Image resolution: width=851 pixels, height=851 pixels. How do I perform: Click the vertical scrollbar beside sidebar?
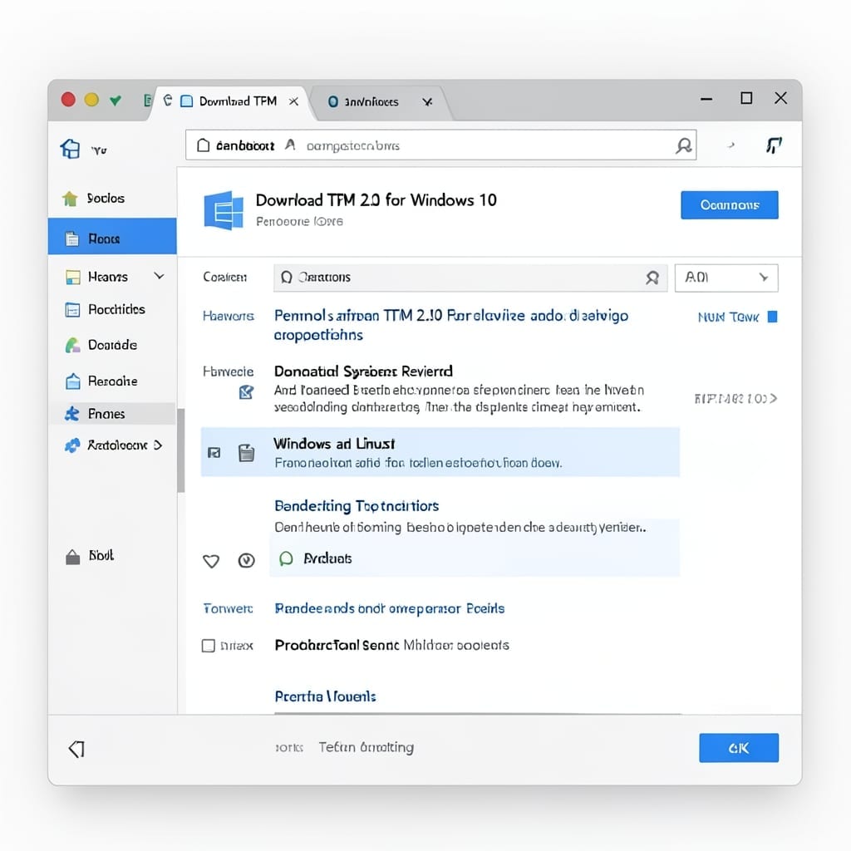180,450
